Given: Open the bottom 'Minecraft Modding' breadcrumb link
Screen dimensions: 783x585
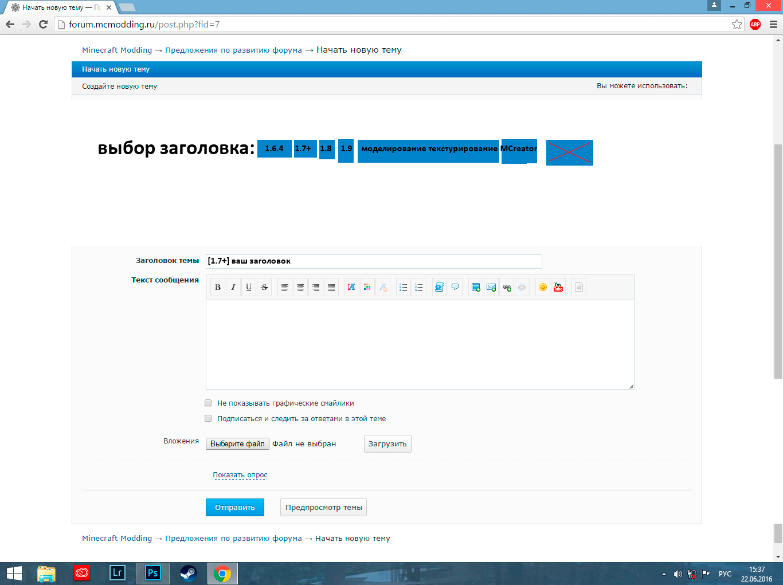Looking at the screenshot, I should coord(117,538).
